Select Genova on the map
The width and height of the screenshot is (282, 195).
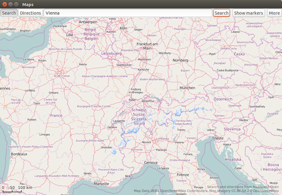151,162
